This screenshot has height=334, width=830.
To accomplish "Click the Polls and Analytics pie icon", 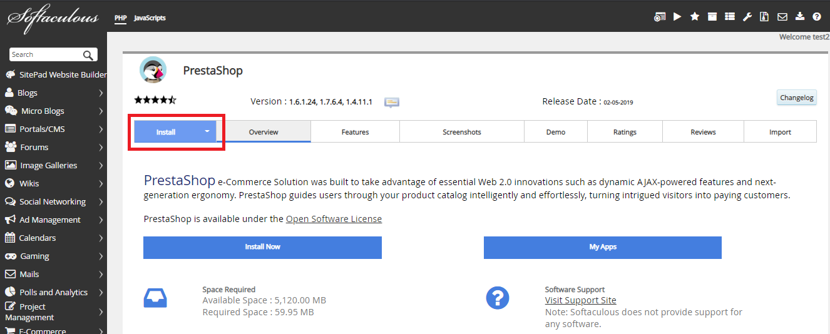I will pos(10,292).
